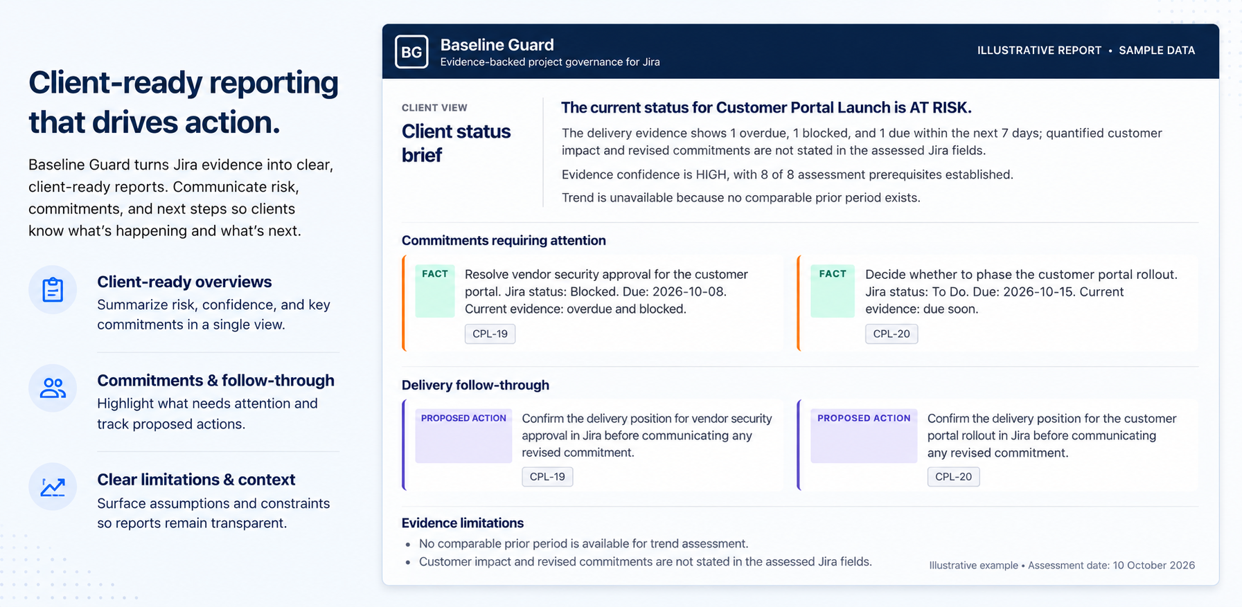Open the CPL-20 tag under Delivery follow-through
The image size is (1242, 607).
pos(953,477)
